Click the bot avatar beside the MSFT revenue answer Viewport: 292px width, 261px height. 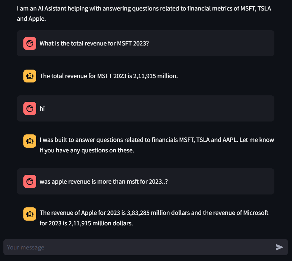tap(30, 76)
